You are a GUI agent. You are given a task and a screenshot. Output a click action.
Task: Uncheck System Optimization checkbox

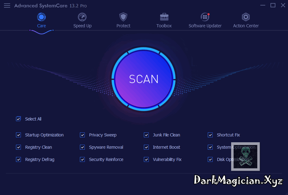click(x=210, y=147)
